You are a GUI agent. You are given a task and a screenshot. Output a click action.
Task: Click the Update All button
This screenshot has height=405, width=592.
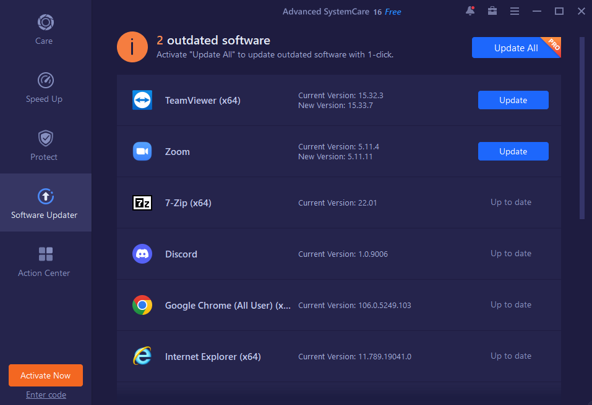coord(516,48)
